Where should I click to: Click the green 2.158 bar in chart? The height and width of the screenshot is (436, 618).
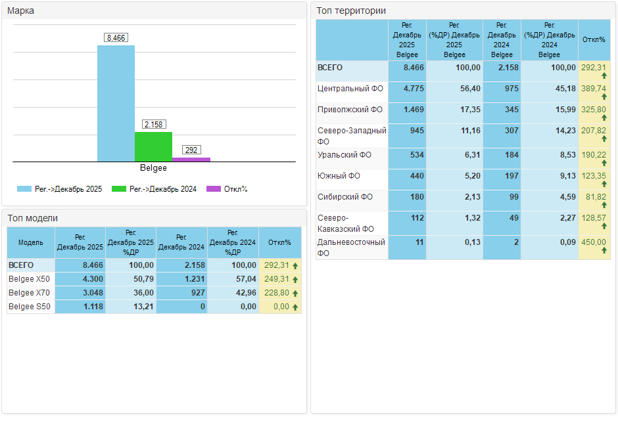coord(153,146)
